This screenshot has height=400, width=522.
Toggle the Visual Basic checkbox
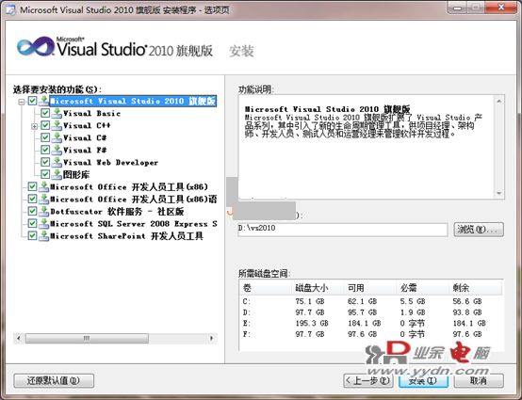(x=45, y=113)
